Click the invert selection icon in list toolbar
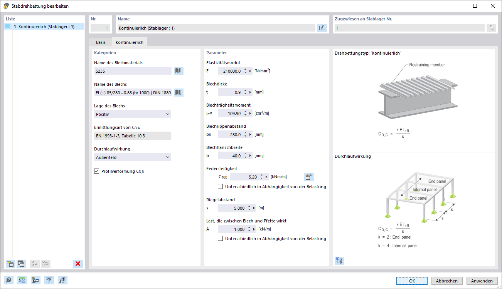 [x=45, y=264]
